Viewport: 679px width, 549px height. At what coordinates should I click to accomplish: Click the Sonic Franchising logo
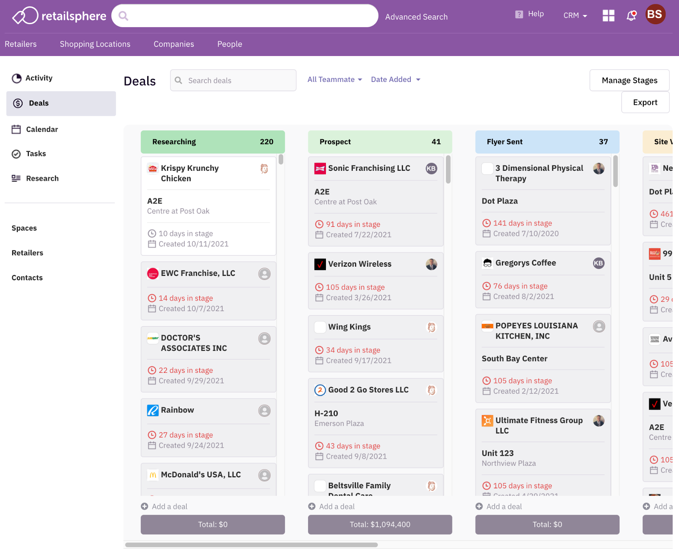(x=320, y=169)
